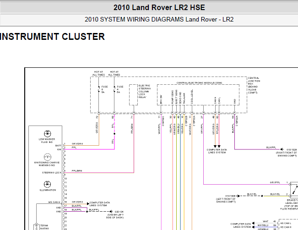This screenshot has height=230, width=298.
Task: Click HOT AT ALL TIMES above Fuse 4
Action: pos(114,73)
